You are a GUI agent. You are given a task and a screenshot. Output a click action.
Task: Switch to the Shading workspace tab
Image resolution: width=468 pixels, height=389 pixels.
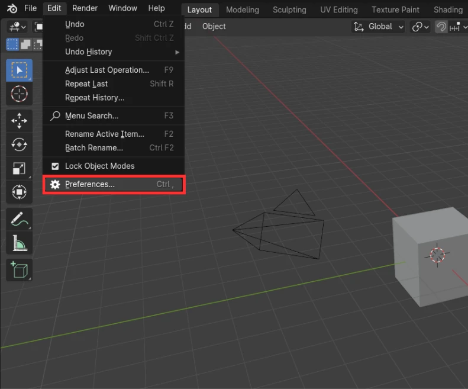pyautogui.click(x=448, y=10)
